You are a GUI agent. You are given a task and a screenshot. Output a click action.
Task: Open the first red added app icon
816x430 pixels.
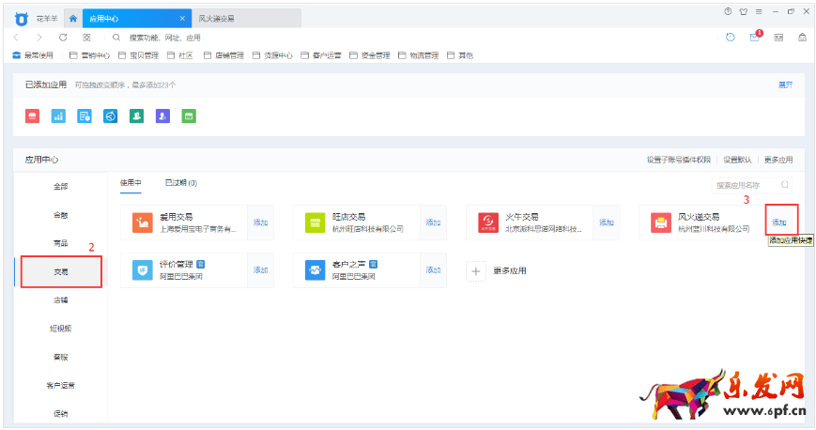pos(32,115)
